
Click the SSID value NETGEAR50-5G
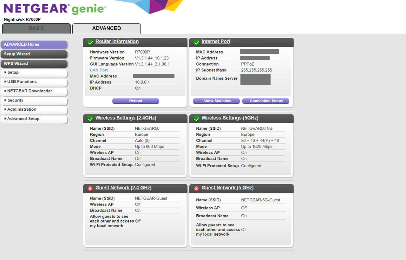(x=257, y=129)
